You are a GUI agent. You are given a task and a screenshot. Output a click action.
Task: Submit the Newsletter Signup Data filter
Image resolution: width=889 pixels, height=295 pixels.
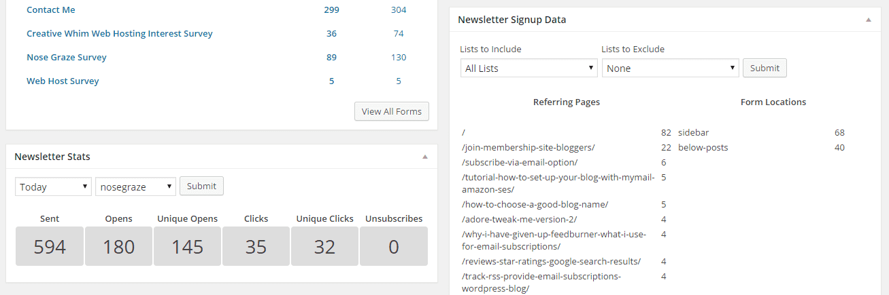(x=765, y=68)
